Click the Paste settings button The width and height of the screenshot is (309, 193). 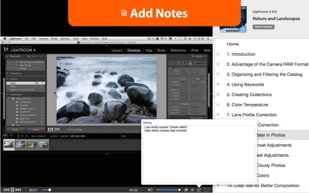click(x=36, y=130)
